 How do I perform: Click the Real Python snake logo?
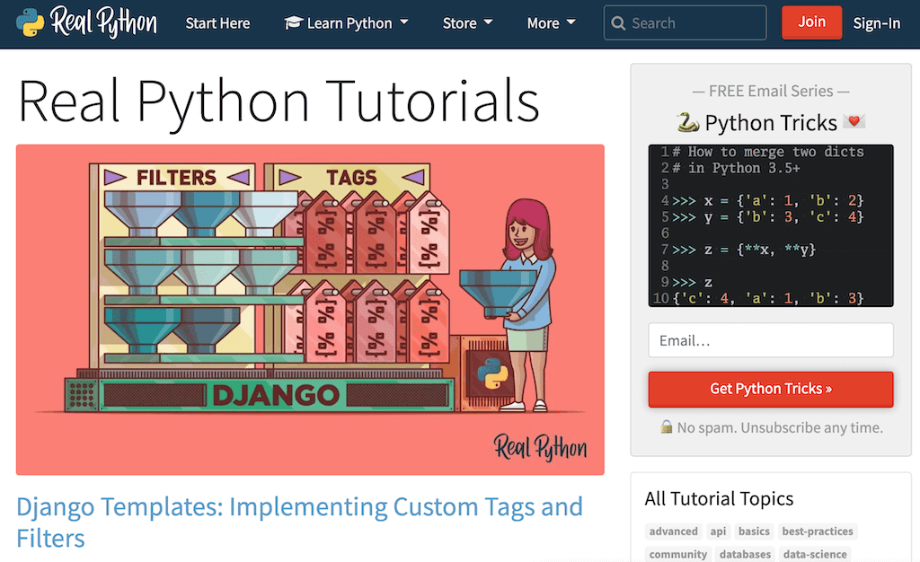[31, 22]
